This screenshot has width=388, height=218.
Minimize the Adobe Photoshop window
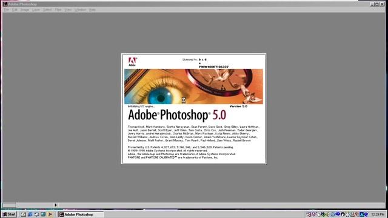coord(372,4)
